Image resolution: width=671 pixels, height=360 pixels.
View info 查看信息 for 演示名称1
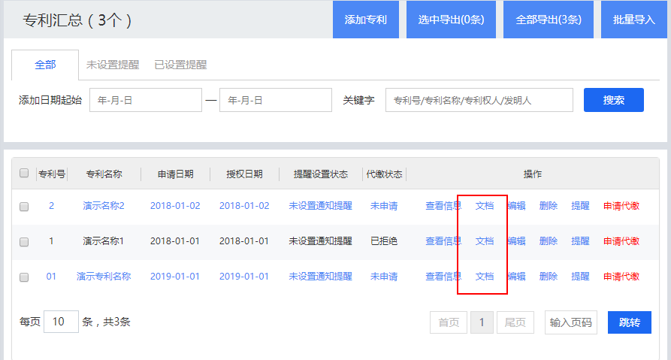coord(443,241)
